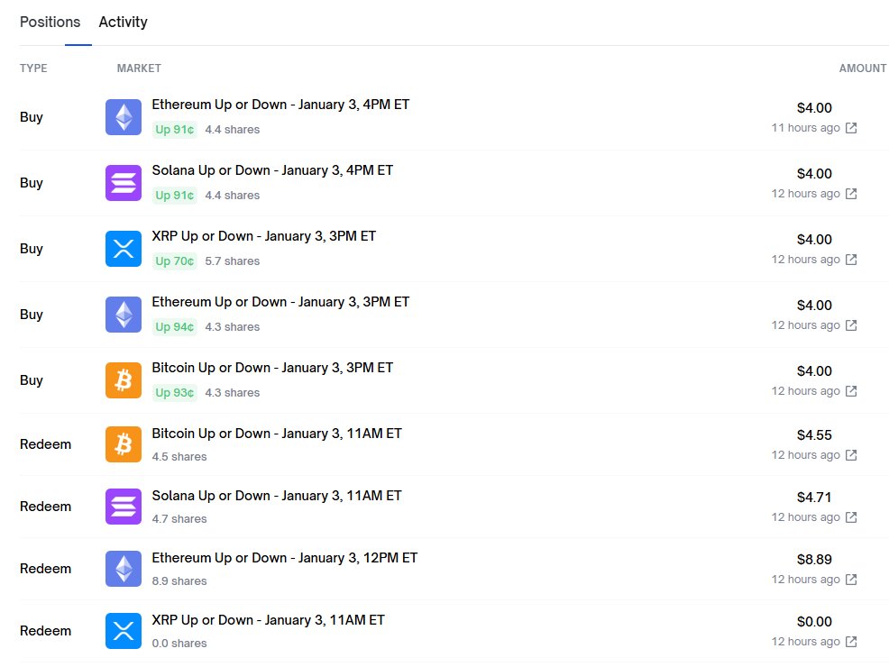Open Solana Up or Down January 3, 11AM market
This screenshot has width=889, height=667.
pos(277,496)
